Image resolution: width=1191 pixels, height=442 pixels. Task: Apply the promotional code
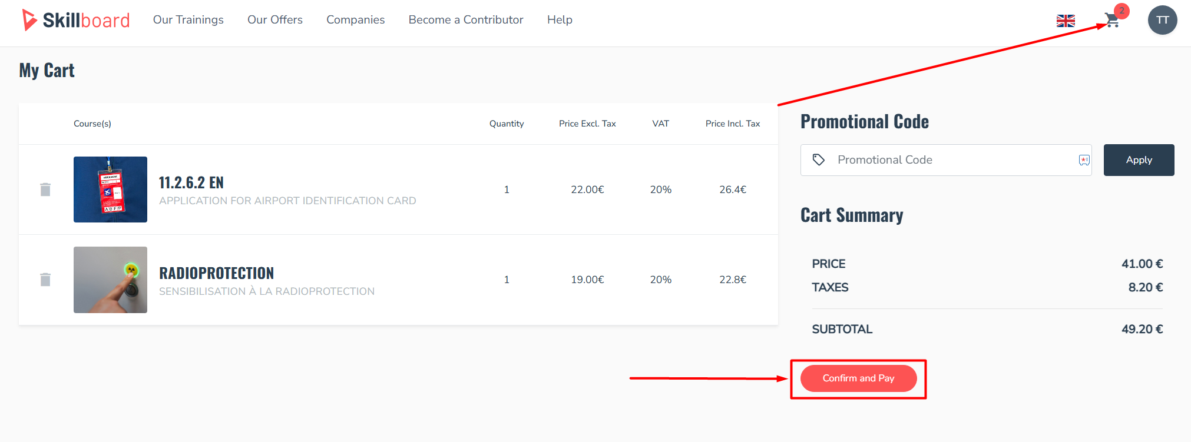pyautogui.click(x=1139, y=160)
